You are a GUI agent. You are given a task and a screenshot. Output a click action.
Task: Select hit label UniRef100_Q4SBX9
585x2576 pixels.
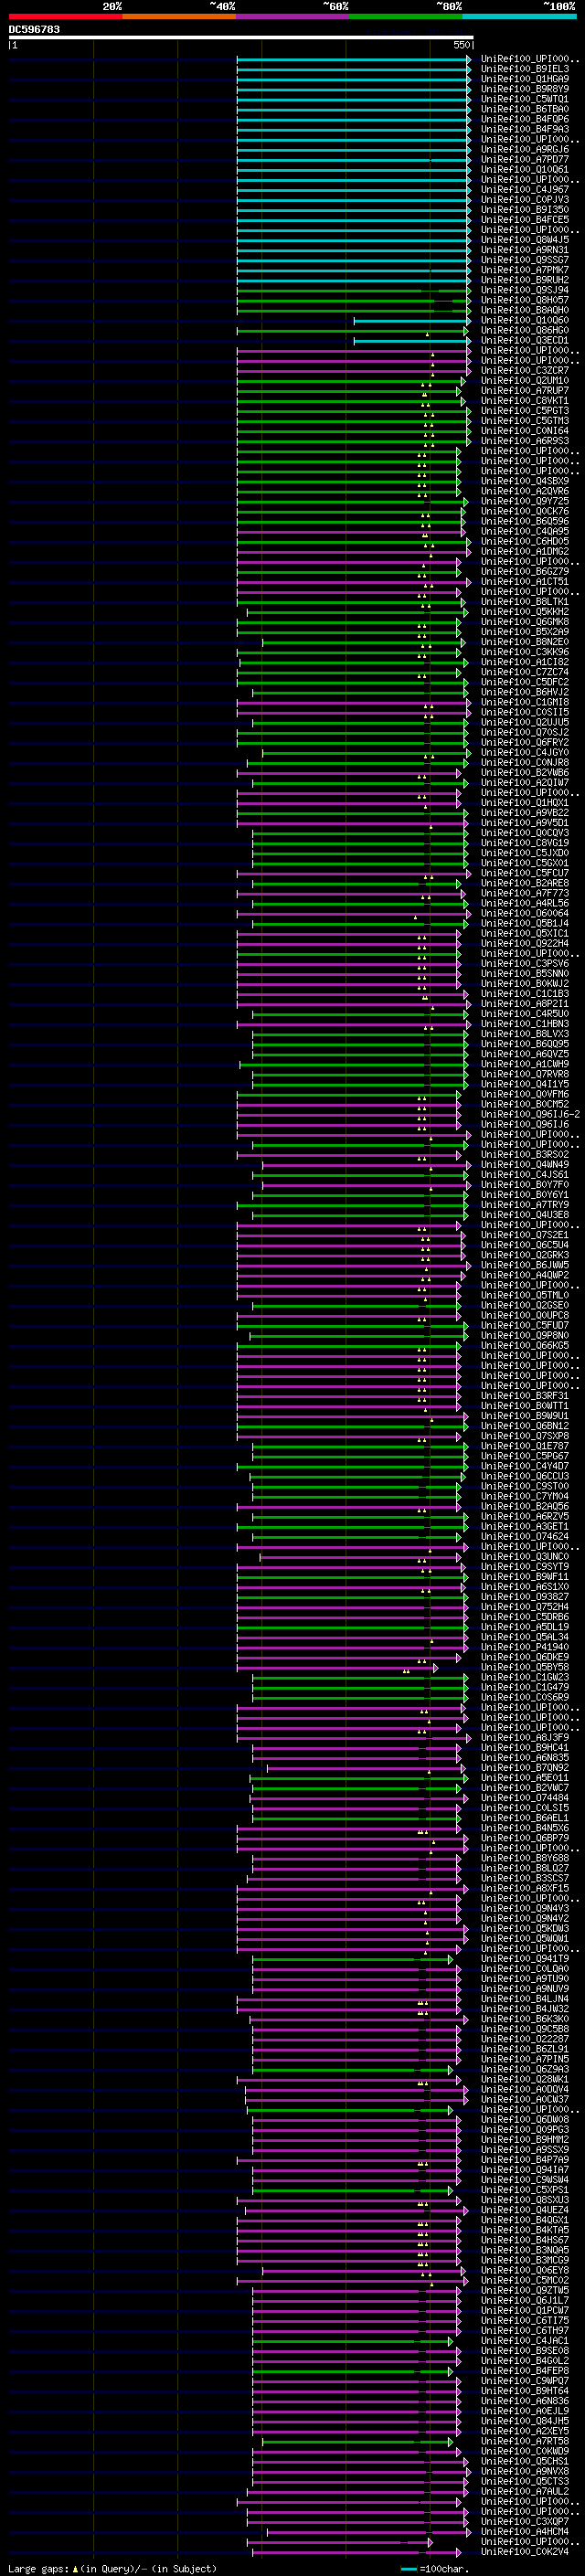point(525,481)
